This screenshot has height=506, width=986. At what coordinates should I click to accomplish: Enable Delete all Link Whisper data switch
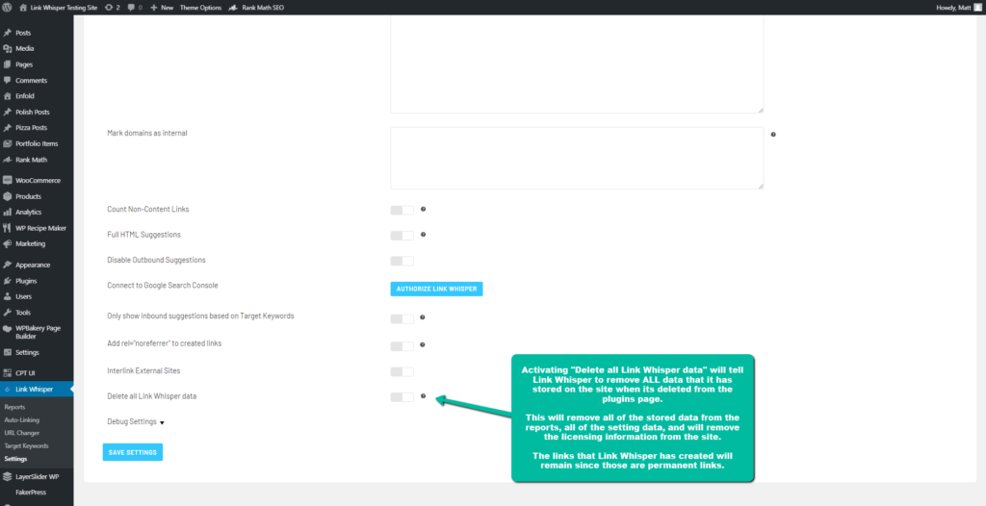[x=402, y=397]
